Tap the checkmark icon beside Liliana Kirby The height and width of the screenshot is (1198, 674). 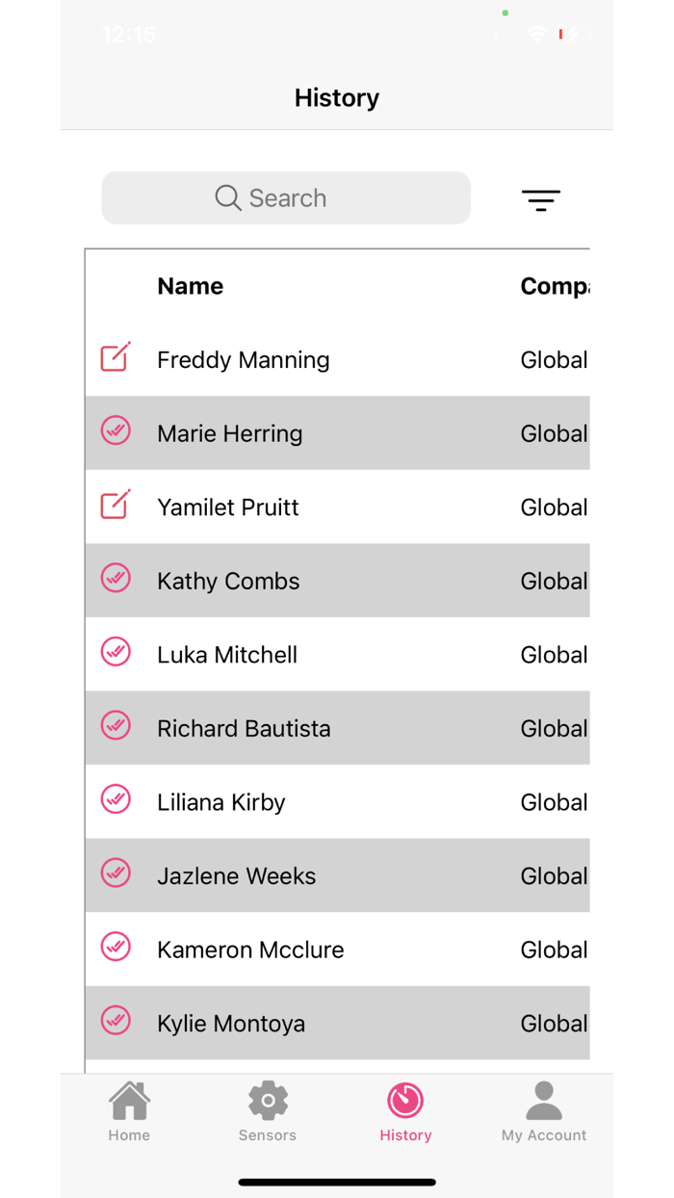pos(116,799)
